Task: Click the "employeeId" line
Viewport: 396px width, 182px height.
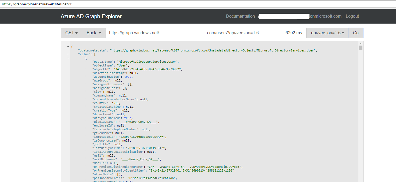Action: (x=109, y=125)
